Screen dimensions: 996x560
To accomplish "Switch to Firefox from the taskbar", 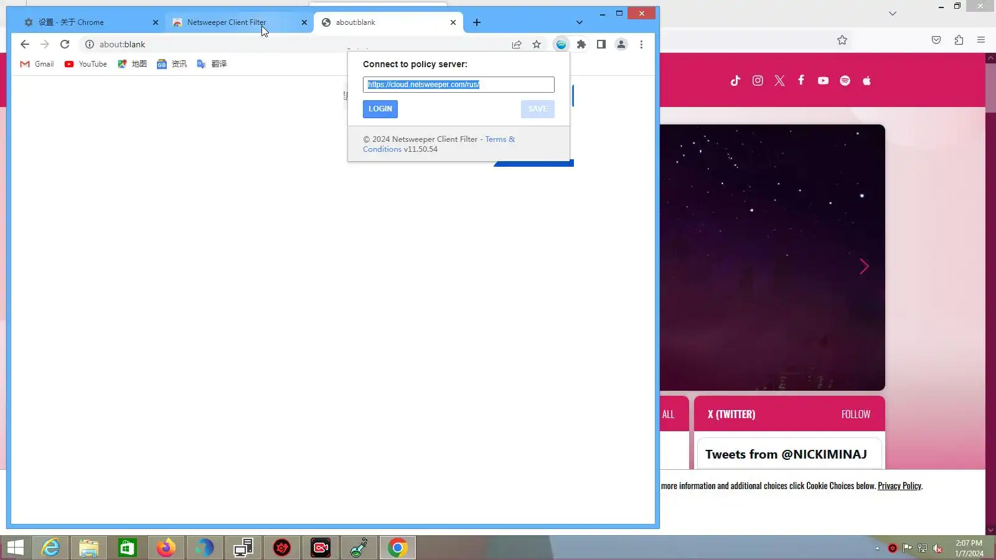I will tap(166, 548).
